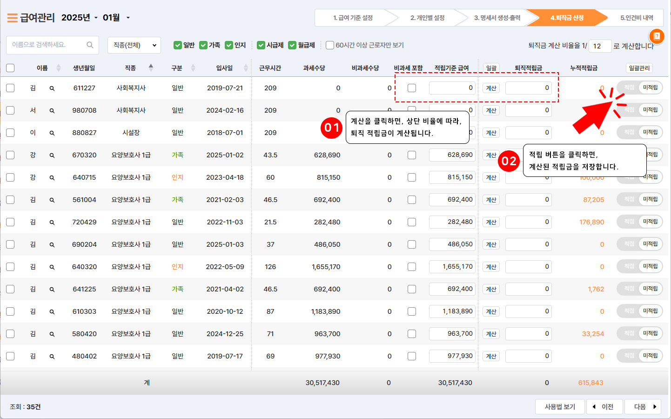The width and height of the screenshot is (671, 419).
Task: Click magnifier icon for employee born 670320
Action: [x=52, y=155]
